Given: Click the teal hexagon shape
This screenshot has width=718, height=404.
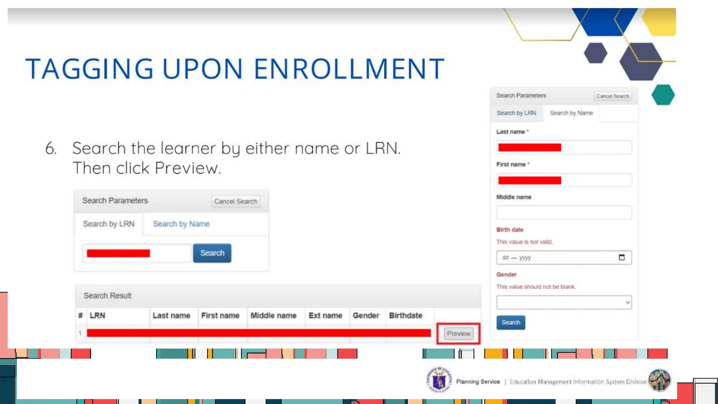Looking at the screenshot, I should (x=663, y=95).
